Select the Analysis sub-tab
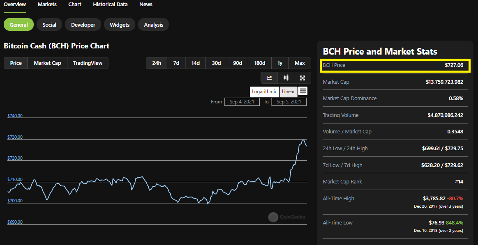Viewport: 478px width, 245px height. coord(154,25)
